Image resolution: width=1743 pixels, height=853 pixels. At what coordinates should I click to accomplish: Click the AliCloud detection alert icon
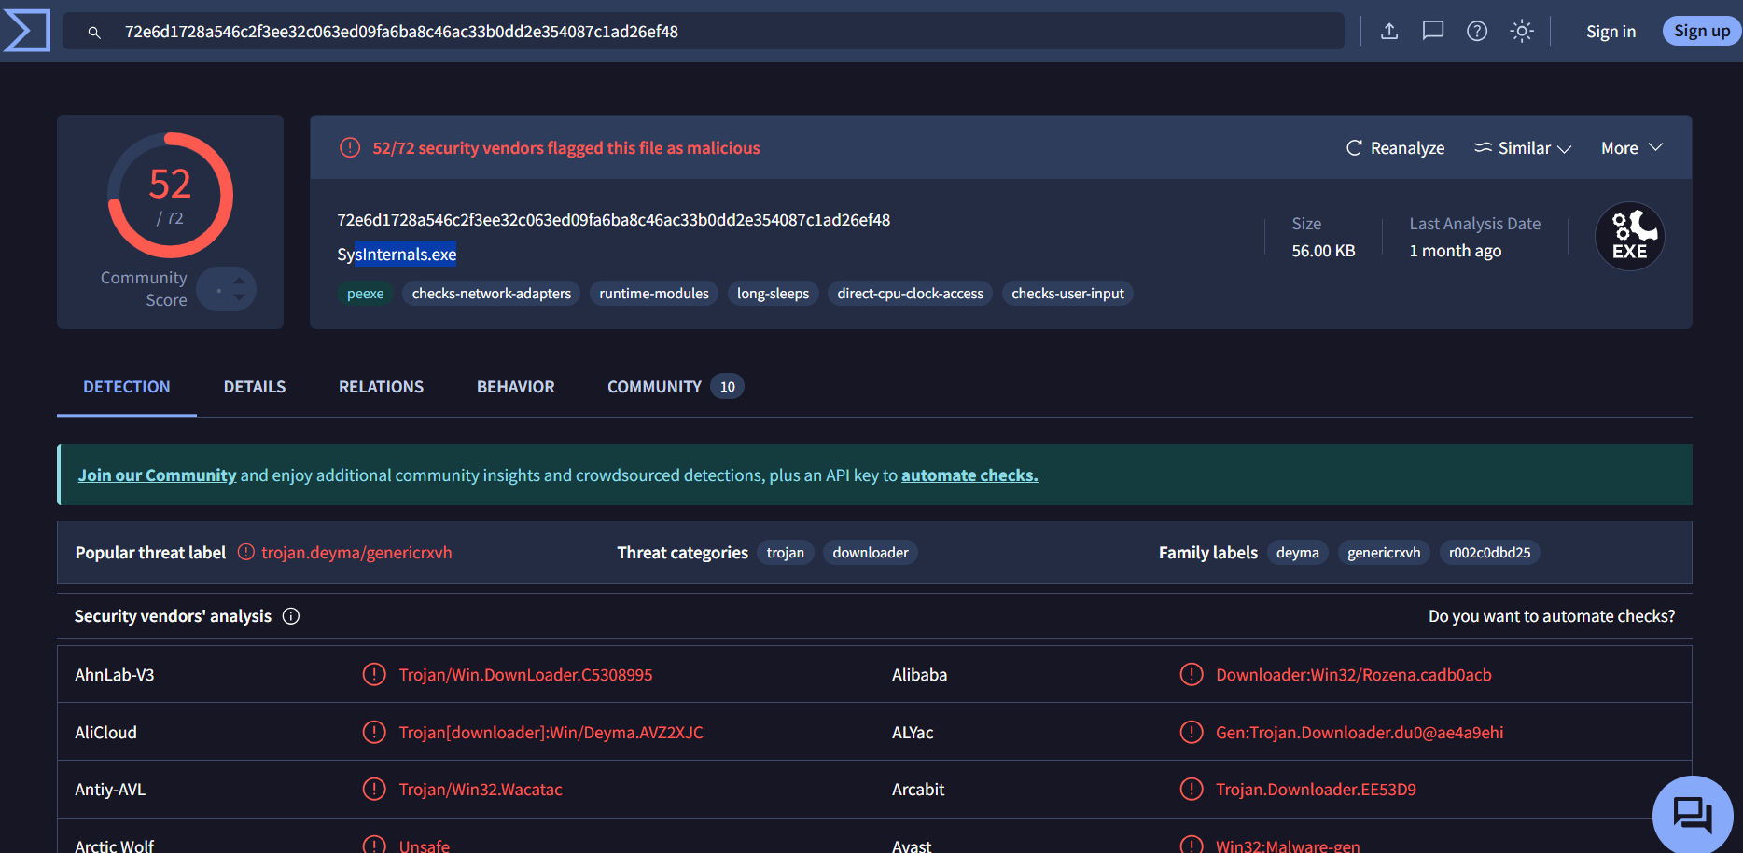[x=374, y=732]
